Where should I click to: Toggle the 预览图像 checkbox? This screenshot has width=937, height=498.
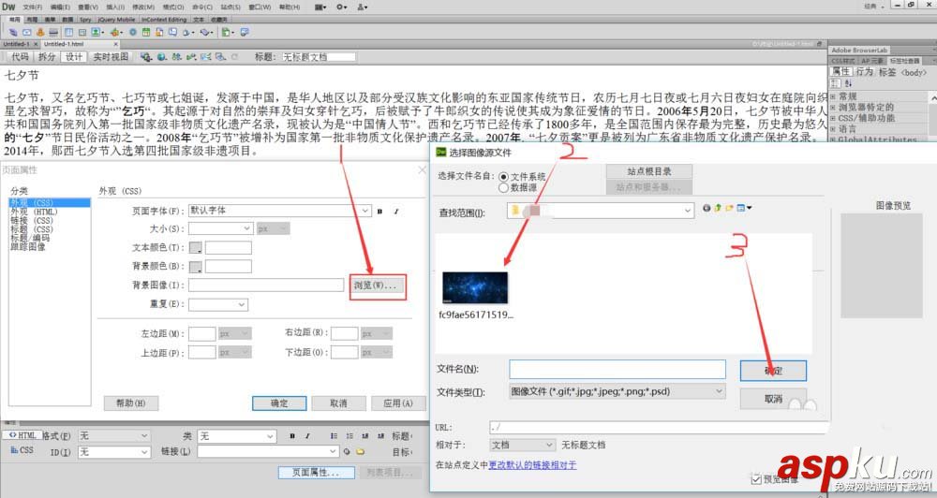point(756,479)
